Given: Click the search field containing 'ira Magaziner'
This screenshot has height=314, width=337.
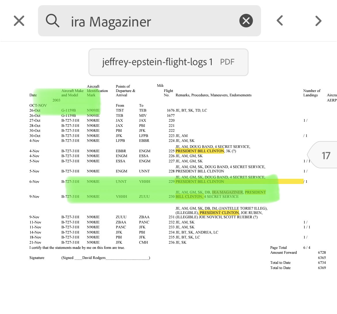Looking at the screenshot, I should 149,21.
